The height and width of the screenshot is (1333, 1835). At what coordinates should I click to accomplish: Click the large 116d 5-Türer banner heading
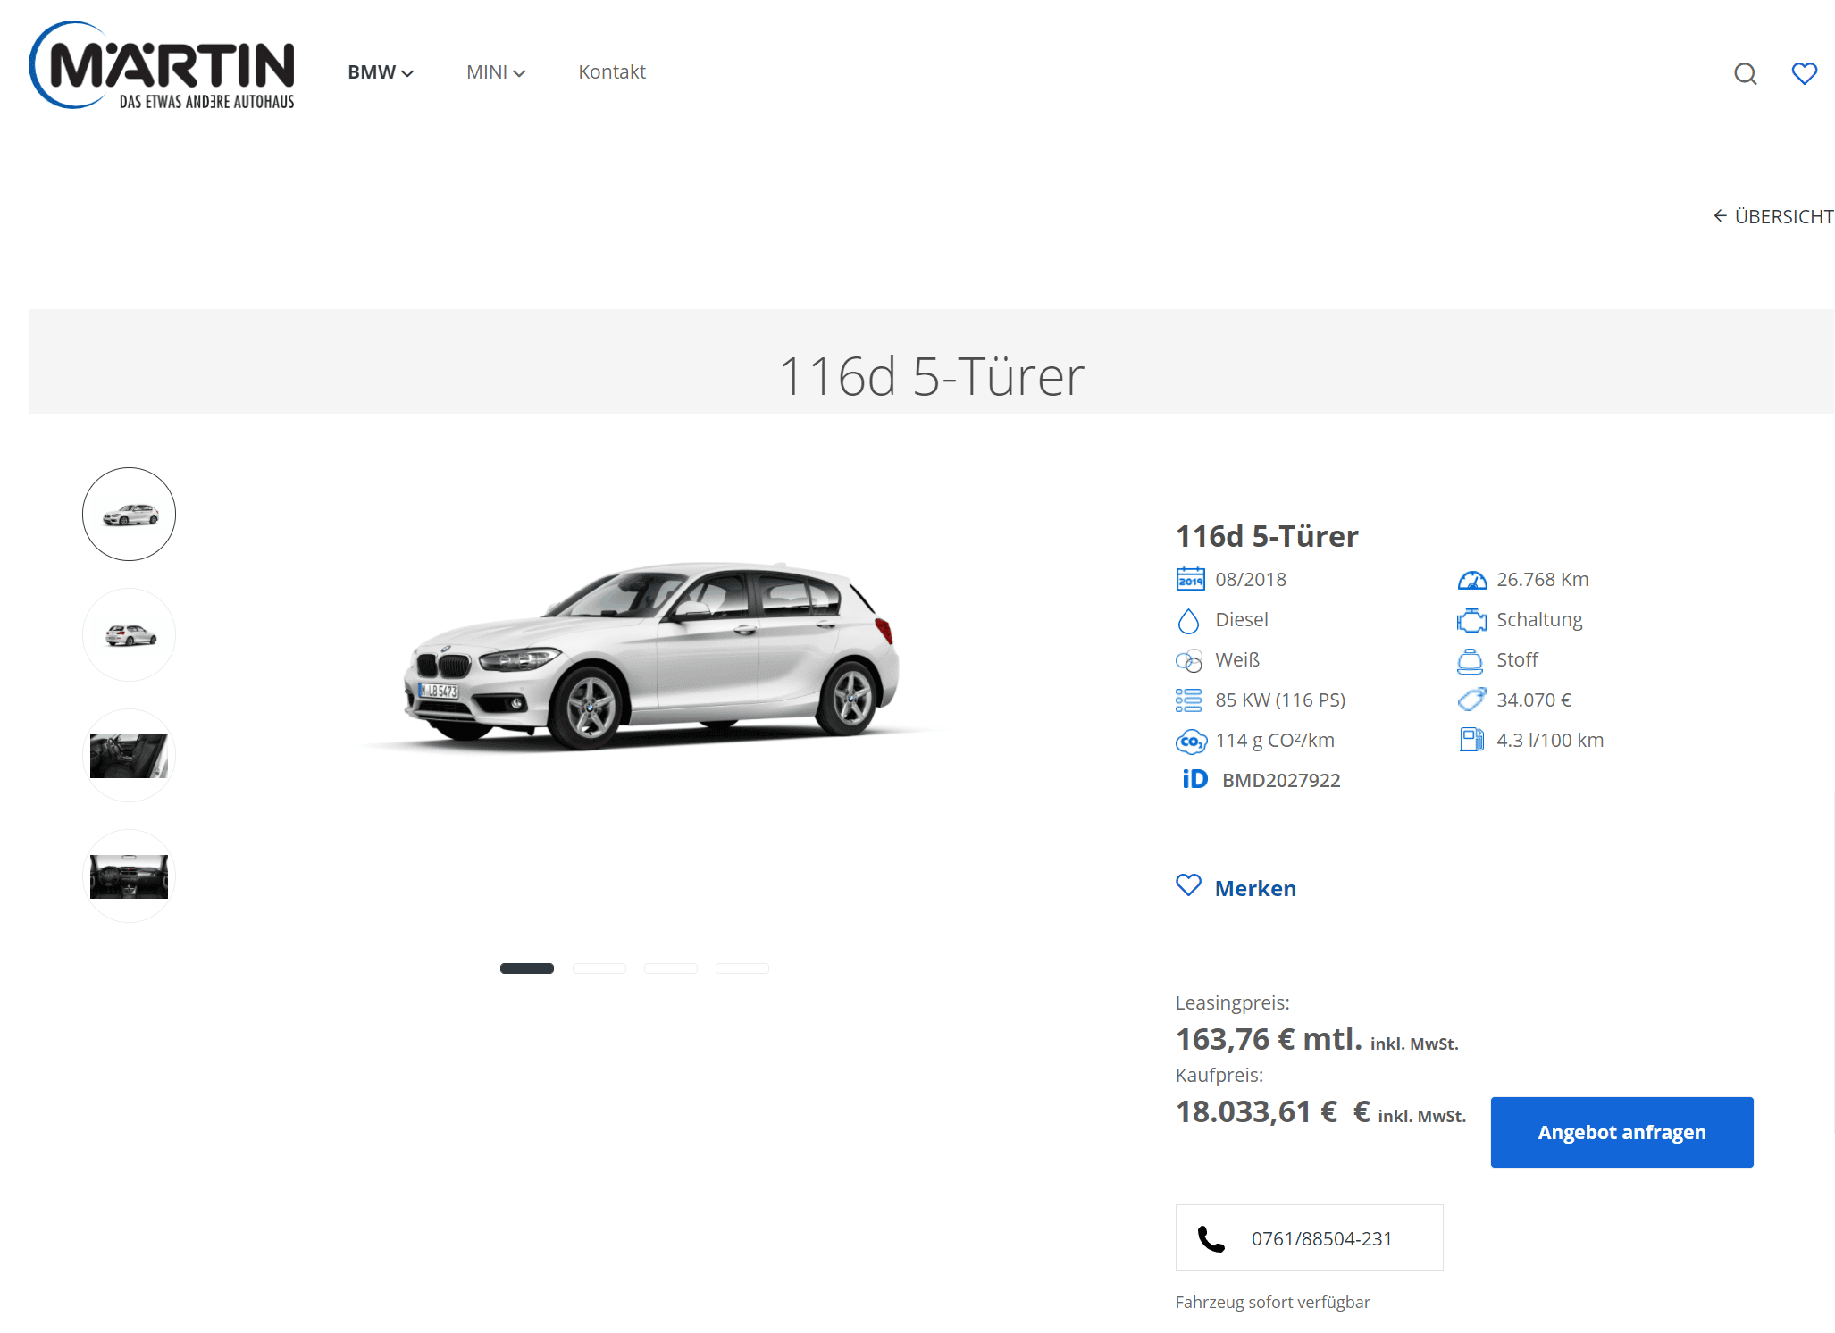[x=931, y=376]
